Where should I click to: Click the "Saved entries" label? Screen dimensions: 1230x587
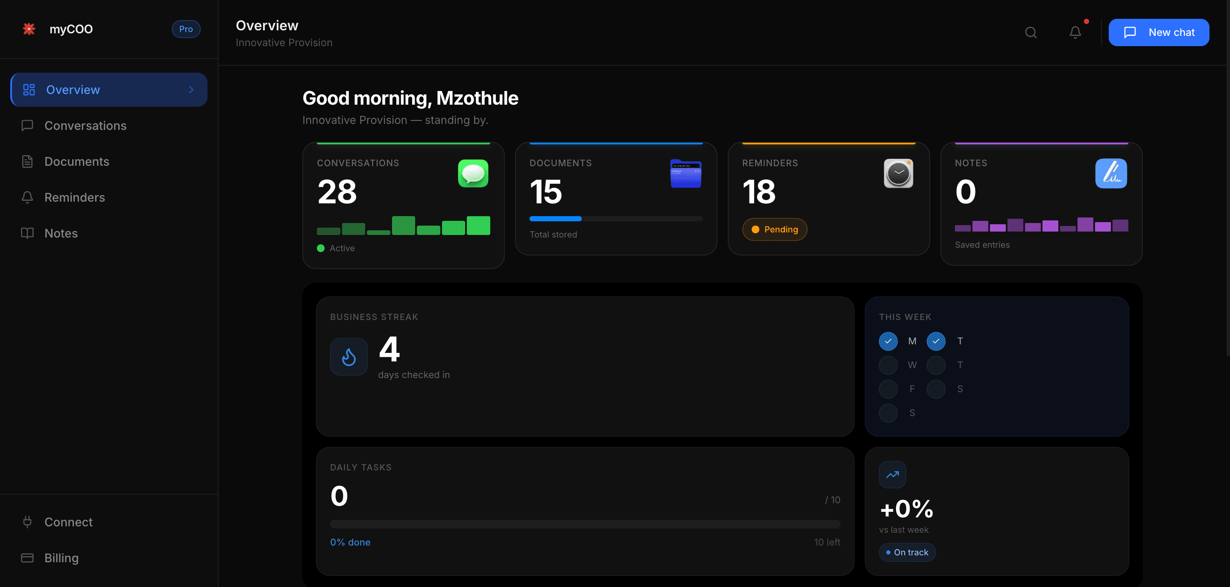[982, 244]
